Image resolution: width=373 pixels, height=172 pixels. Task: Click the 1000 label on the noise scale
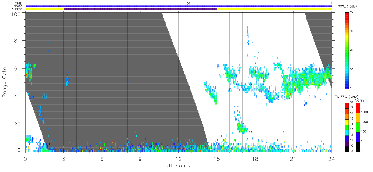tap(365, 122)
